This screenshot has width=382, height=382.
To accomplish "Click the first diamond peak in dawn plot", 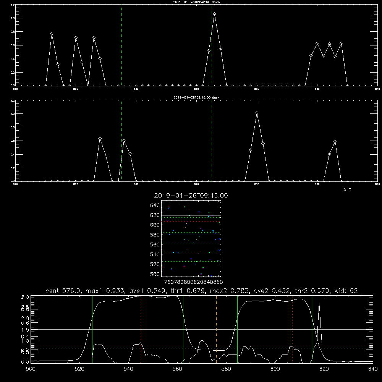I will 52,34.
